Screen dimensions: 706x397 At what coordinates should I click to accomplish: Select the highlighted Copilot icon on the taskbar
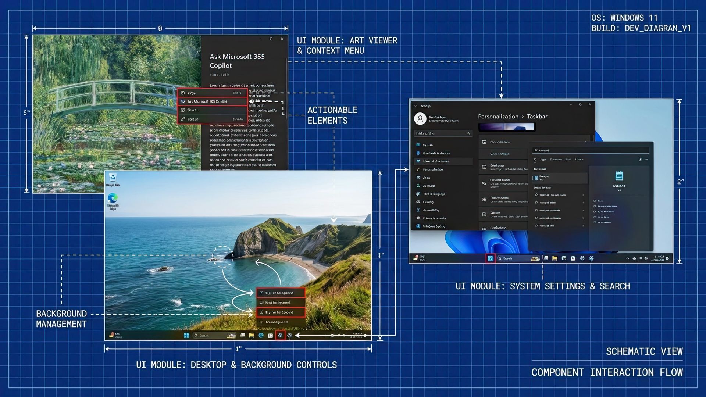280,335
